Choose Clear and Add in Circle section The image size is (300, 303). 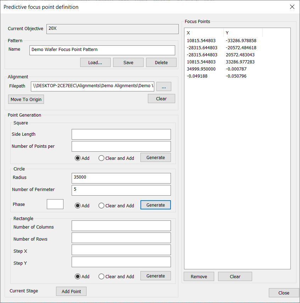point(101,206)
